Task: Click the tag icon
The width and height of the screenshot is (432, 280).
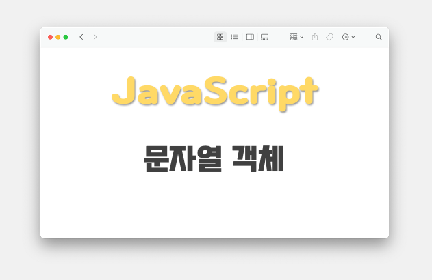Action: coord(329,37)
